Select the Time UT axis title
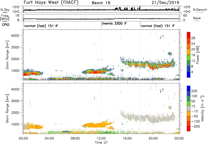This screenshot has width=207, height=144. (101, 142)
